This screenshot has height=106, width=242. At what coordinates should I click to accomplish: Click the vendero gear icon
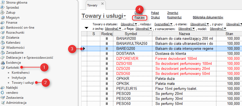click(3, 93)
